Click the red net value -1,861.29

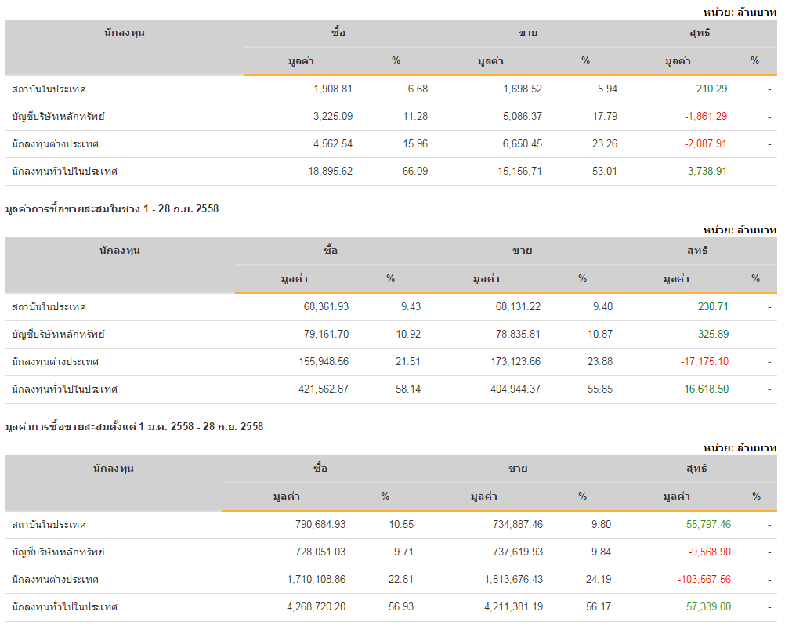pos(705,117)
